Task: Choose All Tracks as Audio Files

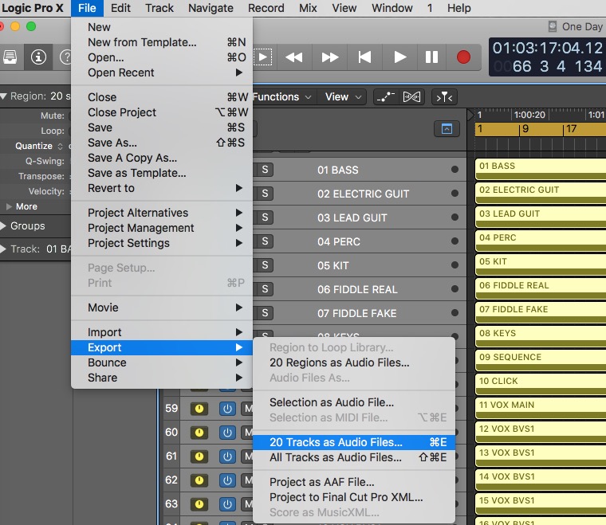Action: tap(354, 457)
